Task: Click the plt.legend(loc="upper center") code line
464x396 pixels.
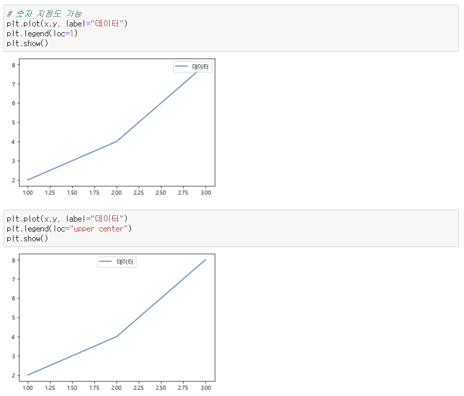Action: (69, 228)
